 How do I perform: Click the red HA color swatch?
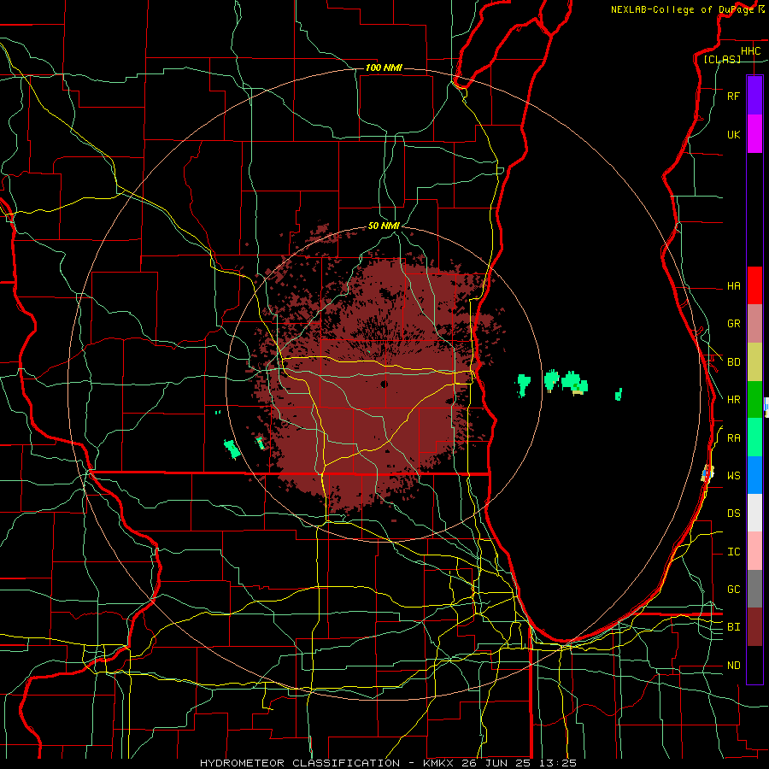pos(754,285)
